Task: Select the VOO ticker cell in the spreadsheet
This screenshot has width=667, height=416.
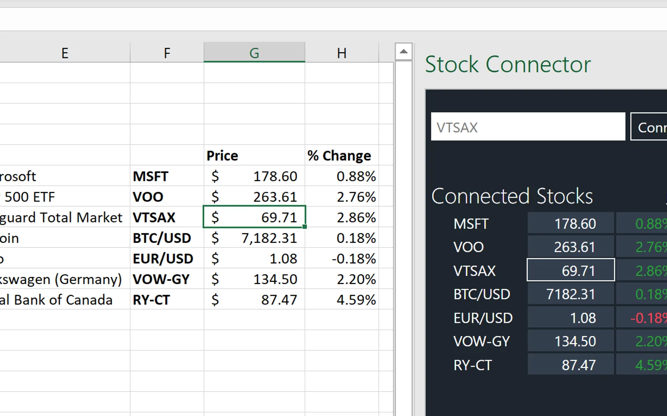Action: click(167, 196)
